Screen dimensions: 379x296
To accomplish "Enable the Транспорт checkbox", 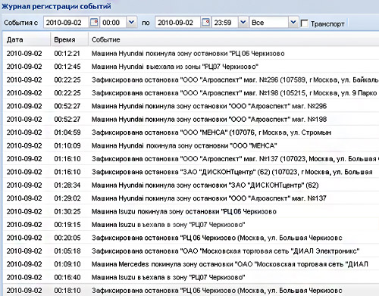I will 304,23.
